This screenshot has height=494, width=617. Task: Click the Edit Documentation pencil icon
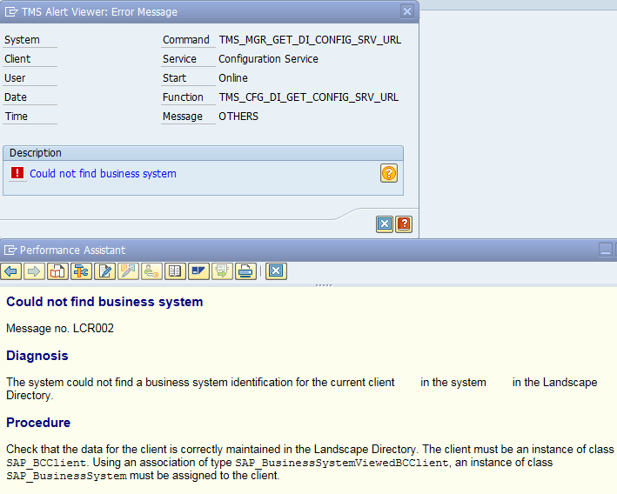click(x=104, y=271)
